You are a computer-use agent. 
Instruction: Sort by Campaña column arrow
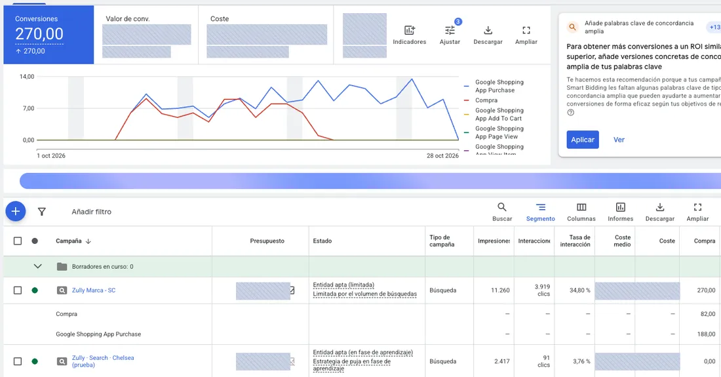(x=88, y=241)
